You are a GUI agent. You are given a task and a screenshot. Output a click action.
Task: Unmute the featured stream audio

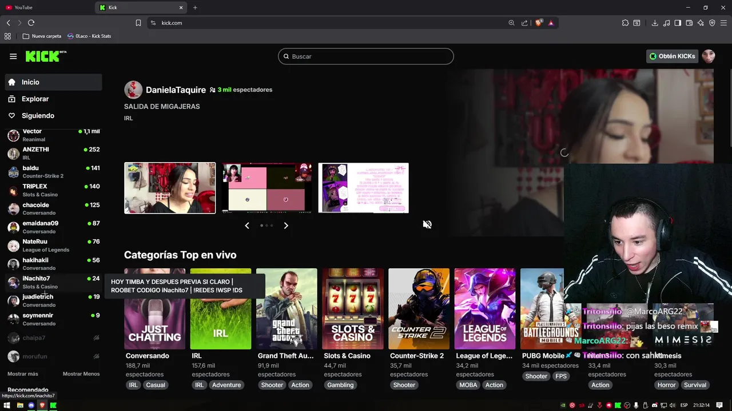click(427, 224)
